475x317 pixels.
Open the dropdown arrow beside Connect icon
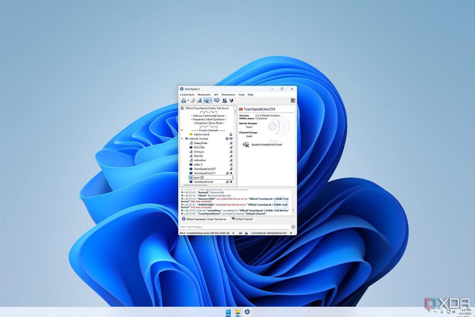(x=188, y=101)
